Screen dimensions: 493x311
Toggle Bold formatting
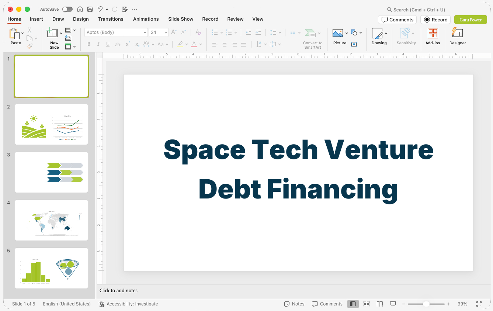[89, 44]
